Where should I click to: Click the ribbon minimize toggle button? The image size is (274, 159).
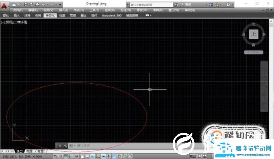[147, 15]
